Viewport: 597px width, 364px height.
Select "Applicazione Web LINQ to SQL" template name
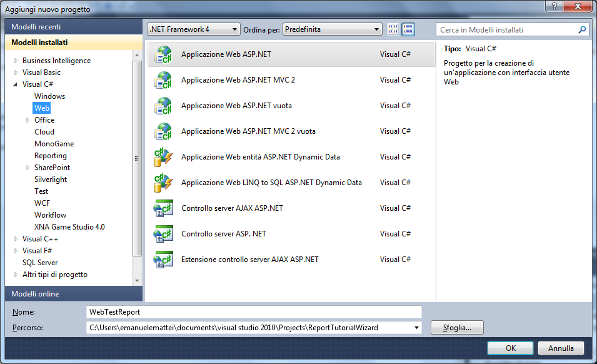click(271, 183)
